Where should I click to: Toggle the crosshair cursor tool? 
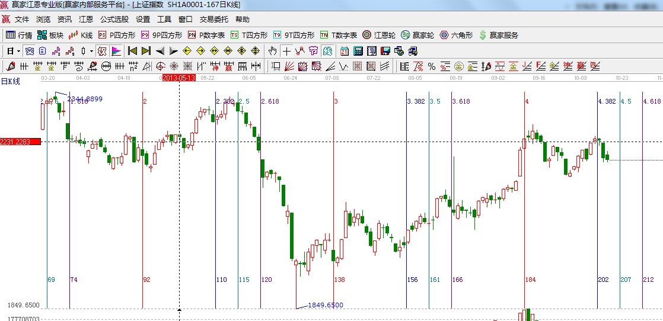[x=286, y=51]
